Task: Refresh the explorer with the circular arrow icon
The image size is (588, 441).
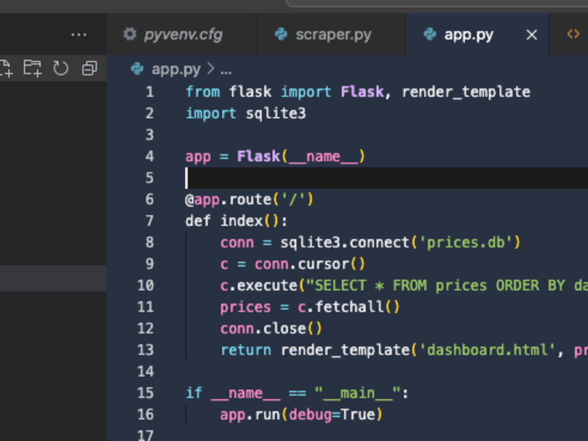Action: [61, 68]
